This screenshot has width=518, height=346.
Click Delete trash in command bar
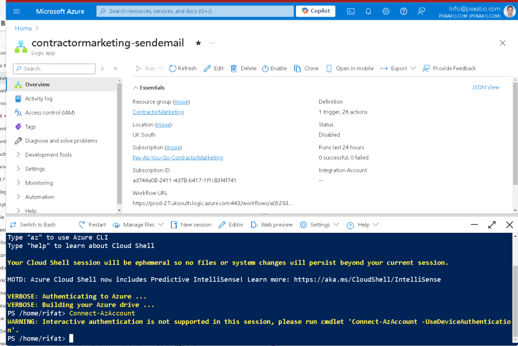243,68
